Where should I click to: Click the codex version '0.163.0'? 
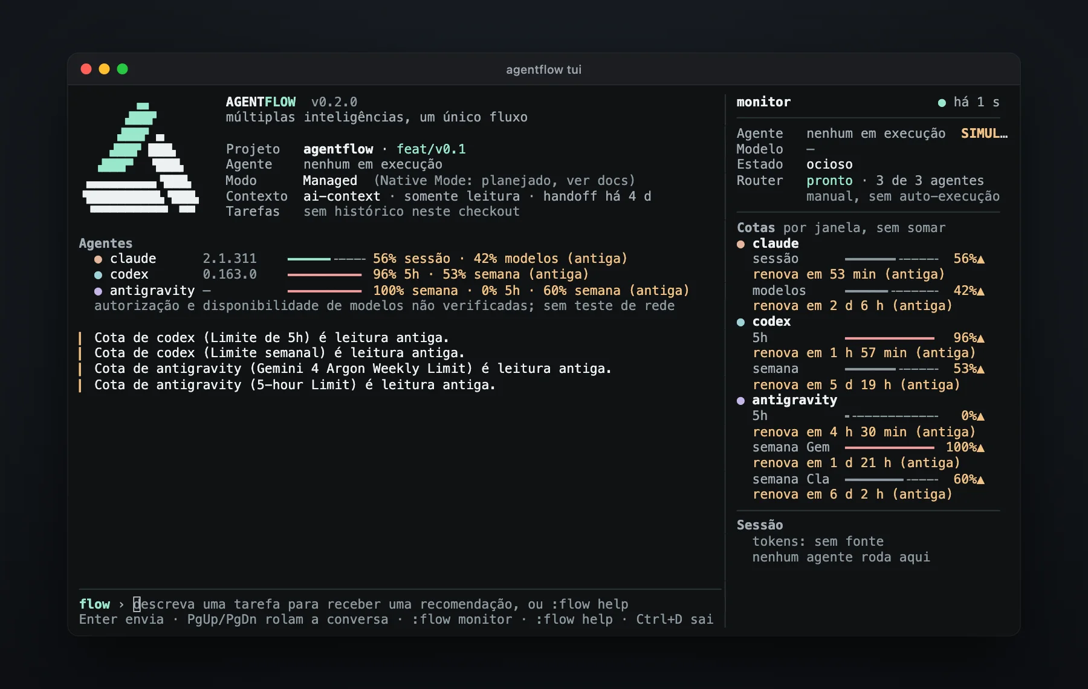coord(230,274)
